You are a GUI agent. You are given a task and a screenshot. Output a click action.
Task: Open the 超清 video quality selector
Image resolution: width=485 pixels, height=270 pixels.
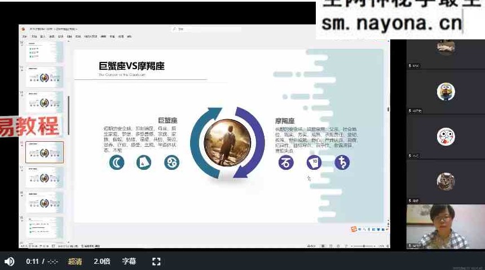75,262
